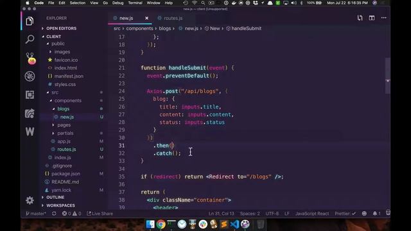Open the Explorer view in activity bar
Image resolution: width=411 pixels, height=231 pixels.
coord(30,21)
